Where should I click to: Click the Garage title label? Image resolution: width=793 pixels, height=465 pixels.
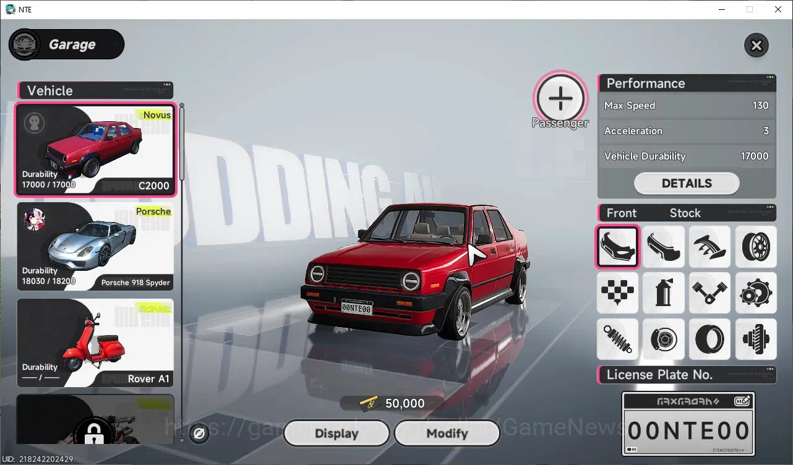(x=72, y=45)
